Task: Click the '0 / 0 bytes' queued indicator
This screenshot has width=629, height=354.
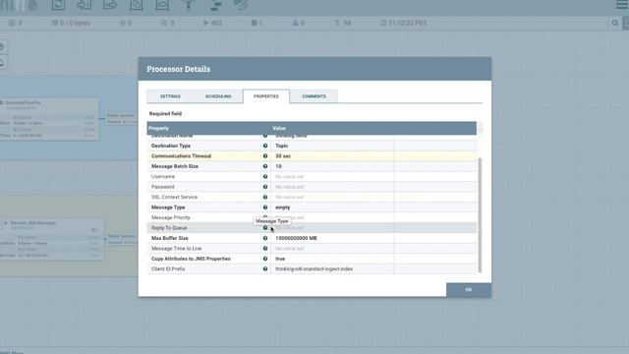Action: [x=71, y=23]
